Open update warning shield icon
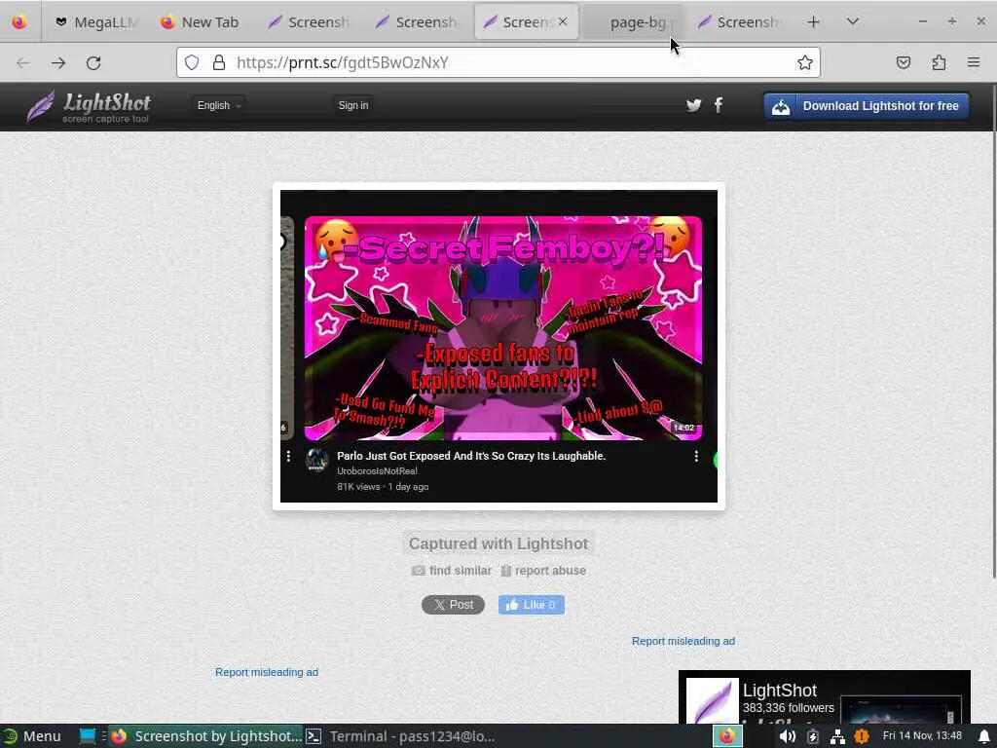The height and width of the screenshot is (748, 997). (862, 736)
